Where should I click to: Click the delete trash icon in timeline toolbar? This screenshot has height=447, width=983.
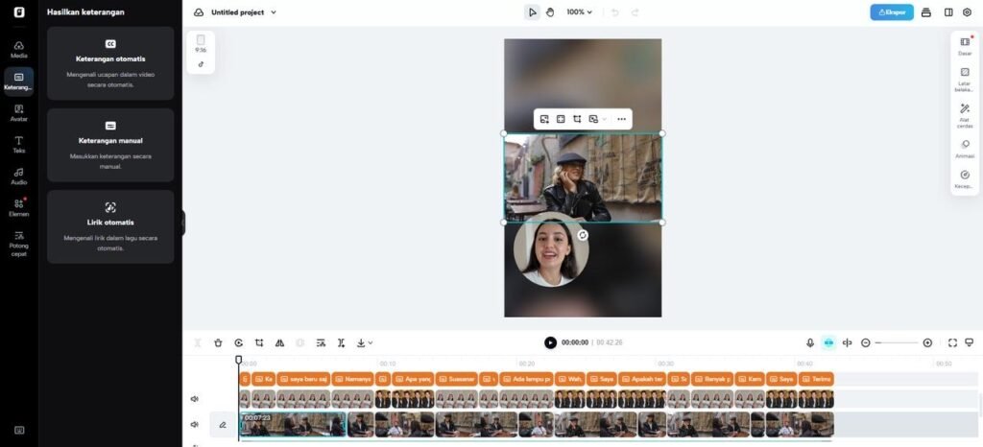click(x=218, y=342)
